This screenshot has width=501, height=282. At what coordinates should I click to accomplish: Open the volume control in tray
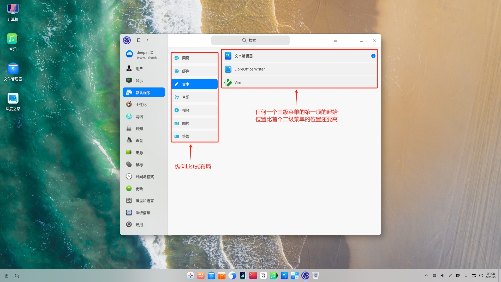(x=442, y=275)
